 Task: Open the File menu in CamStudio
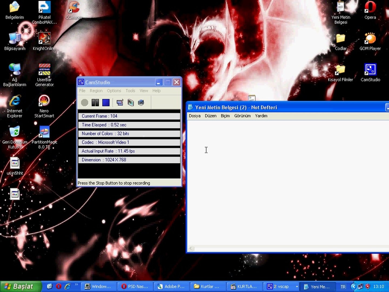(x=82, y=91)
